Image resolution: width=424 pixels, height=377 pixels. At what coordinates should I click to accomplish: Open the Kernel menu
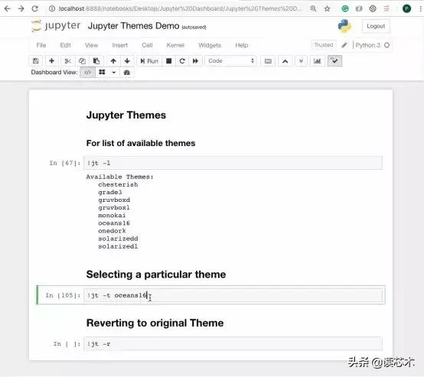pyautogui.click(x=175, y=45)
